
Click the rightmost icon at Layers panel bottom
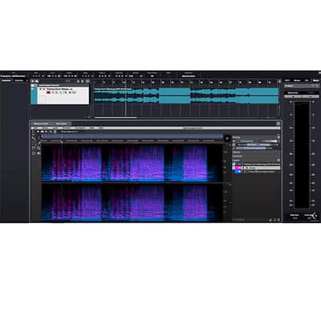click(278, 220)
